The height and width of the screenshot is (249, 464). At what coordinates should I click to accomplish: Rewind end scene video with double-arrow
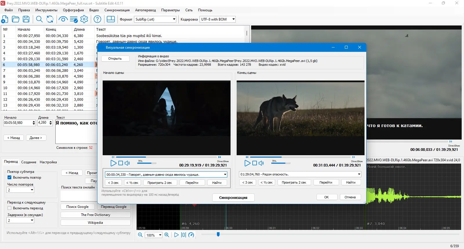(x=247, y=157)
